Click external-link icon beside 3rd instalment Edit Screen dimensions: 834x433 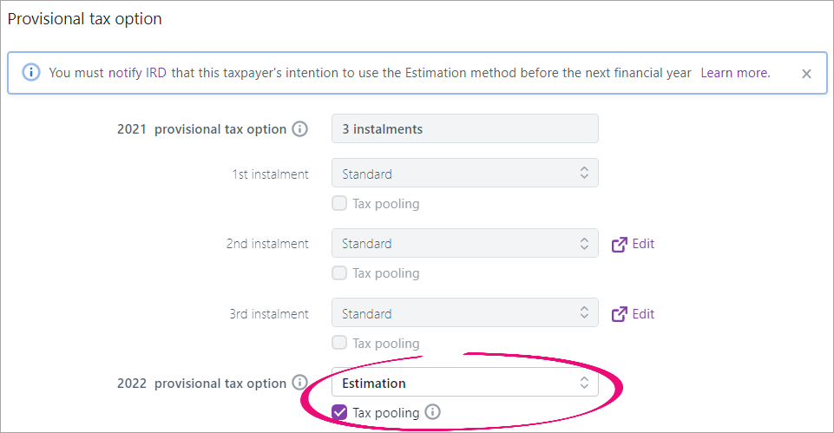(x=619, y=314)
